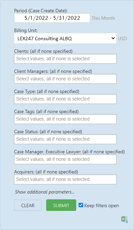Click the 'Keep filters open' label text
The image size is (134, 230).
[102, 206]
